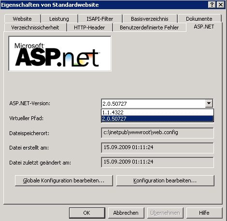
Task: Cancel with the Abbrechen button
Action: (126, 213)
